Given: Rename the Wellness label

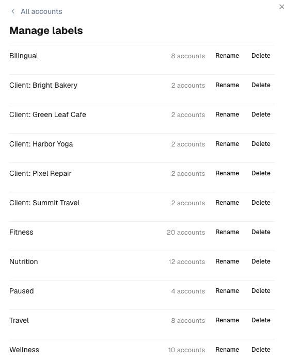Looking at the screenshot, I should tap(227, 350).
